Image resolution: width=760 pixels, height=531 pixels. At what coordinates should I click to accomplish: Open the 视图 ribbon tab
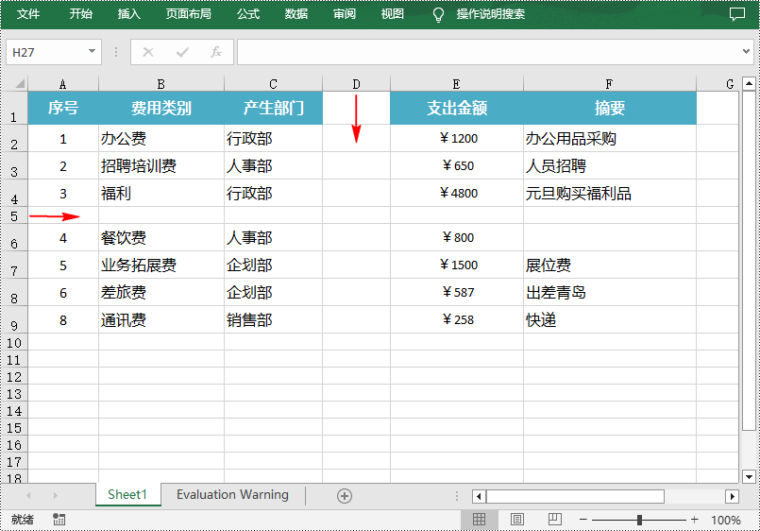(392, 14)
